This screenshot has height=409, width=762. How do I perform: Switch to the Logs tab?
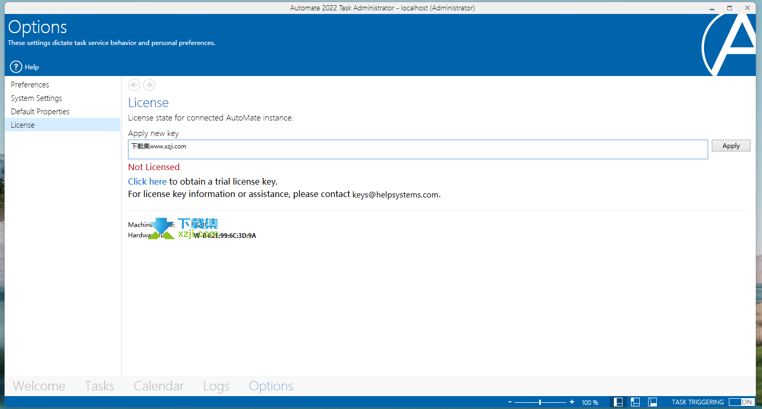pos(216,386)
